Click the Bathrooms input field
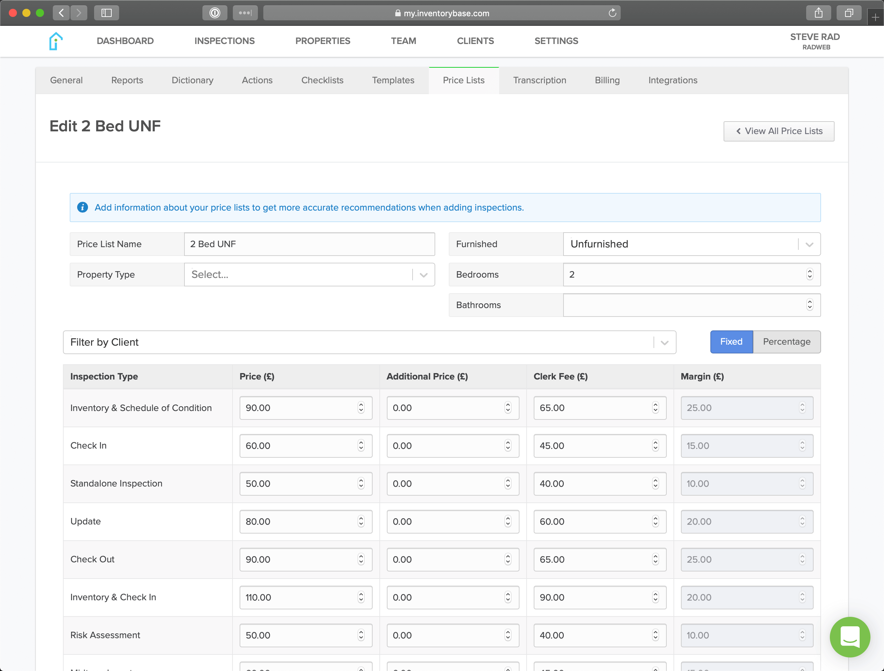Image resolution: width=884 pixels, height=671 pixels. pyautogui.click(x=691, y=305)
